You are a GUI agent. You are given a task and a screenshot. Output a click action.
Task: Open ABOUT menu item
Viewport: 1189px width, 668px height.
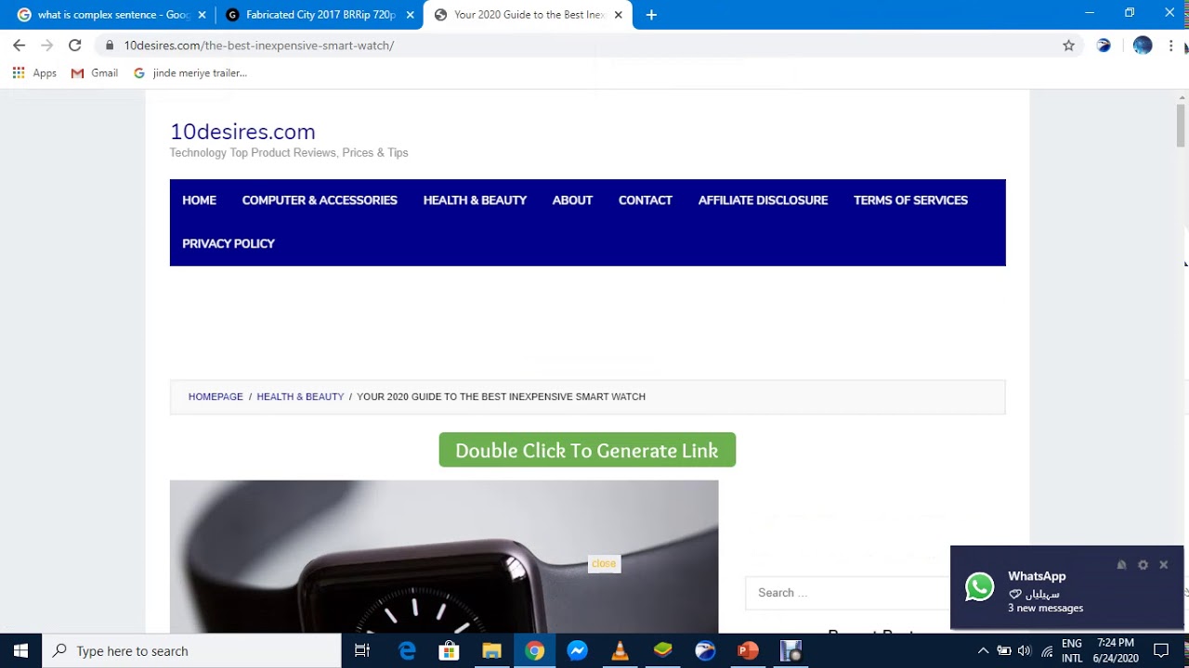pyautogui.click(x=572, y=200)
